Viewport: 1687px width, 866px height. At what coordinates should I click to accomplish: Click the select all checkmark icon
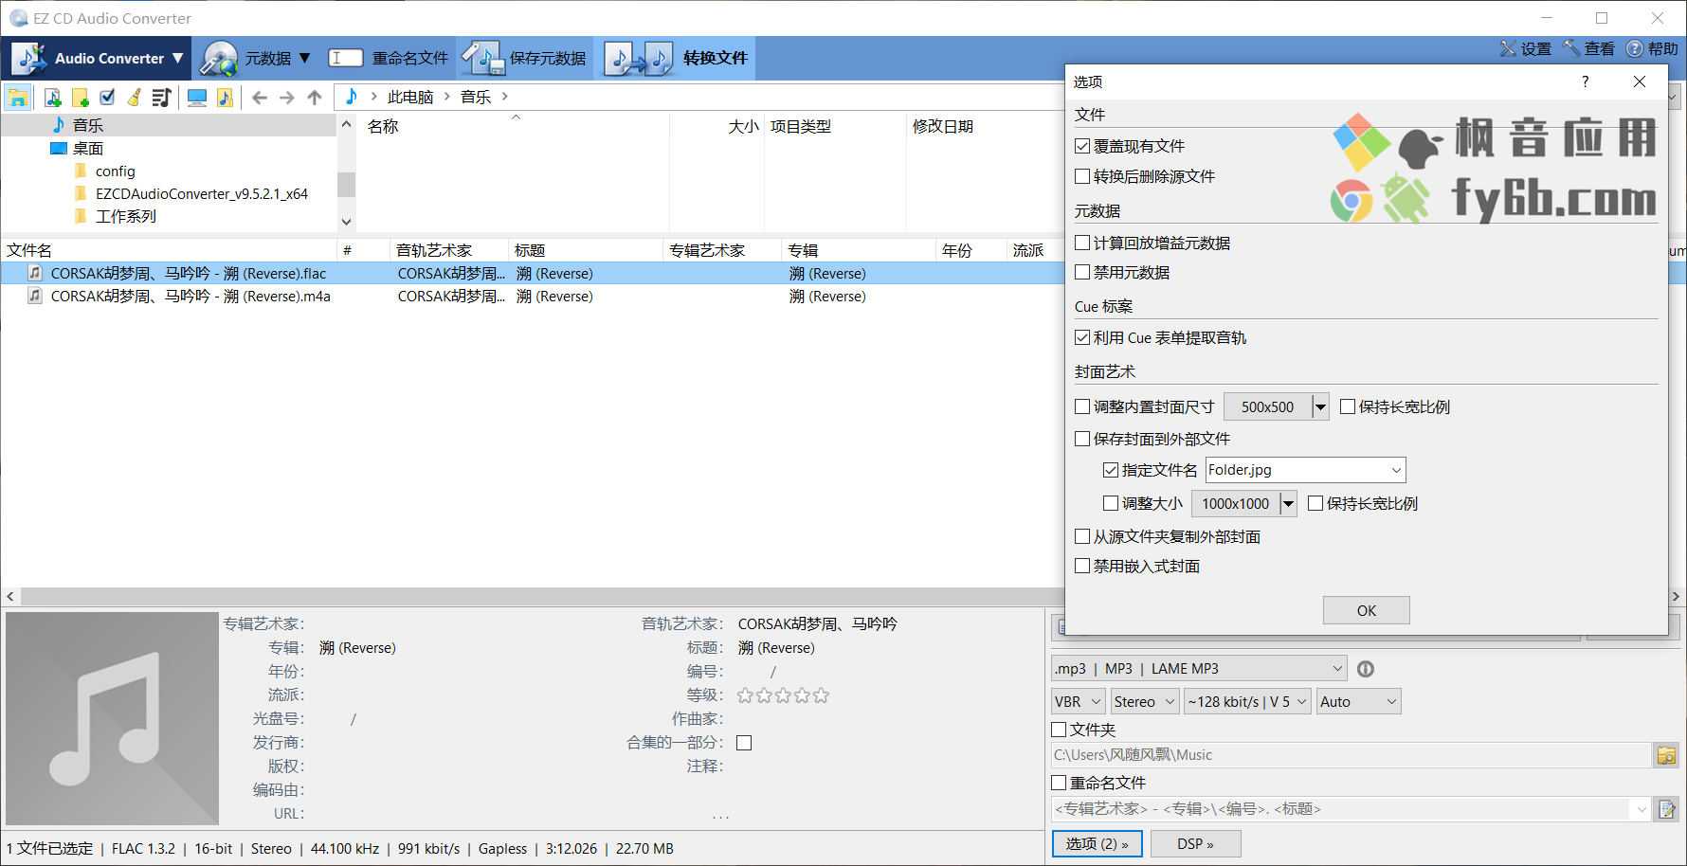pos(107,97)
